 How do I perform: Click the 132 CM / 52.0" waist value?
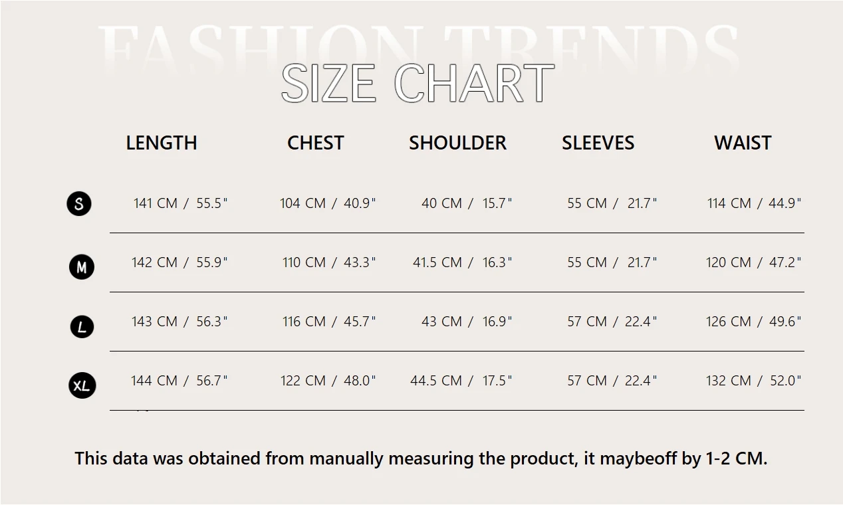tap(753, 381)
